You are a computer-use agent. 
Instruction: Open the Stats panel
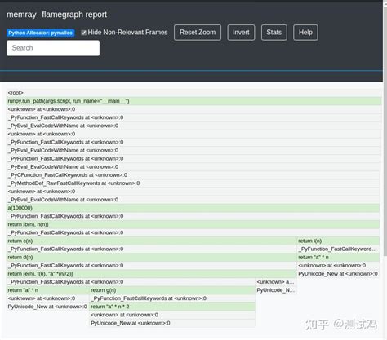274,33
